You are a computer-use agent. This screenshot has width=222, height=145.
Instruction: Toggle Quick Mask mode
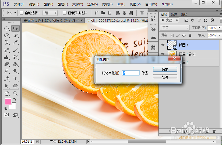(x=6, y=115)
